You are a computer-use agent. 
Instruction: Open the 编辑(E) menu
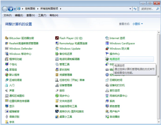click(19, 15)
